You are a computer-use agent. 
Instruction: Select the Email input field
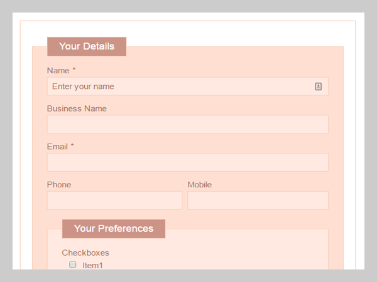[187, 162]
